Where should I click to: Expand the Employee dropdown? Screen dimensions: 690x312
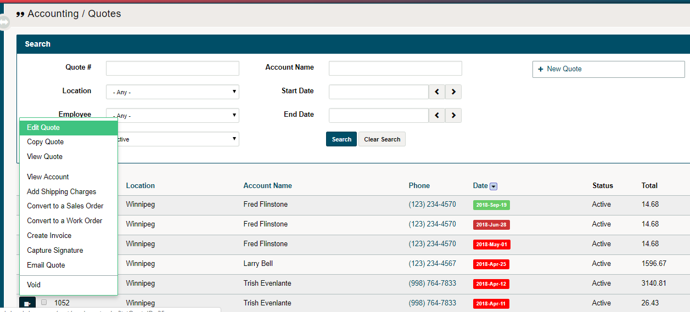172,116
